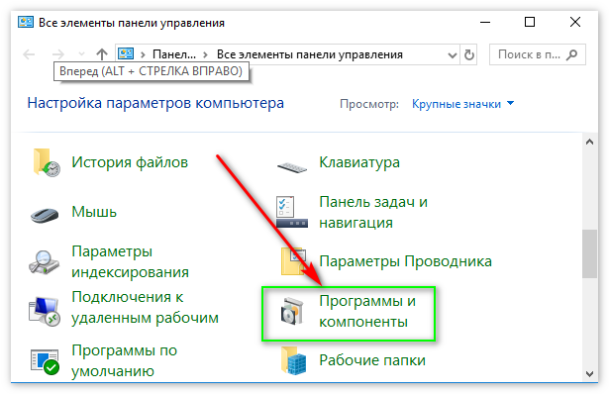
Task: Open the Mouse settings icon
Action: coord(45,215)
